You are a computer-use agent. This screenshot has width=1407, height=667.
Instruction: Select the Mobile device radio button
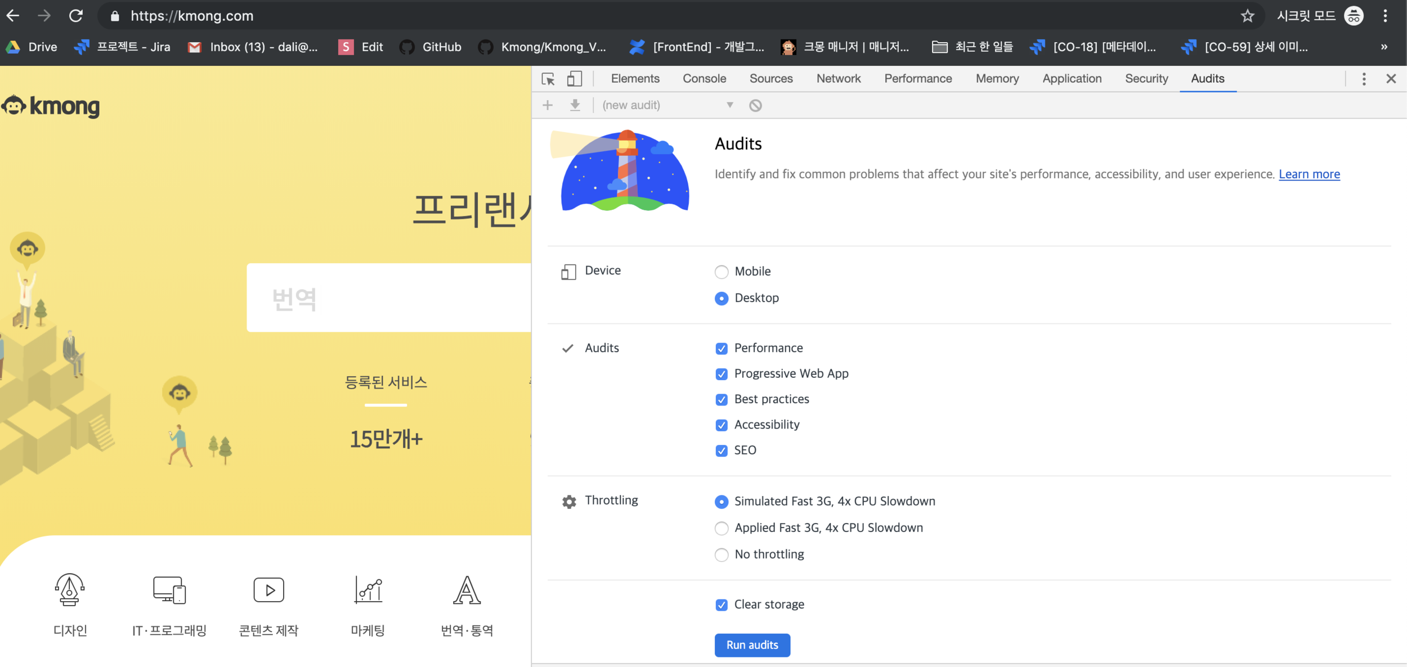tap(722, 272)
